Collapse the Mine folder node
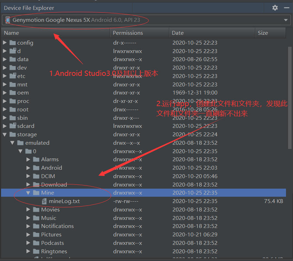This screenshot has width=293, height=261. 28,193
